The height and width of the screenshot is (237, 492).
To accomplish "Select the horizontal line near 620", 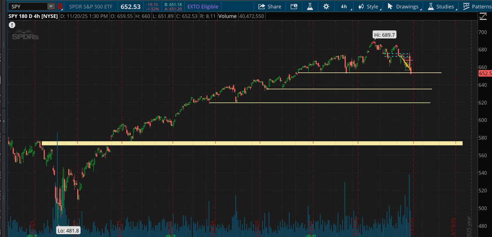I will (x=320, y=103).
